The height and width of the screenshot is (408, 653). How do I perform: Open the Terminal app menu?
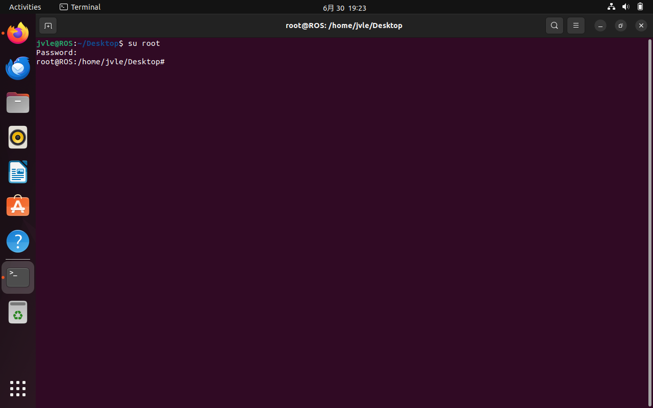tap(80, 7)
